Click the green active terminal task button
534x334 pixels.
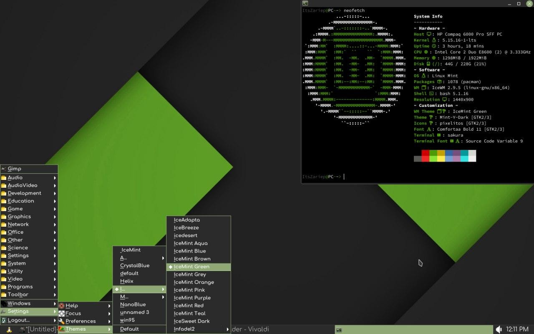click(413, 329)
